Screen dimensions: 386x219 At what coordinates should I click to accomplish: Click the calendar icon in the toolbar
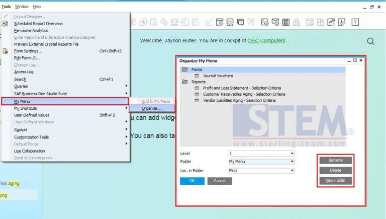(286, 22)
